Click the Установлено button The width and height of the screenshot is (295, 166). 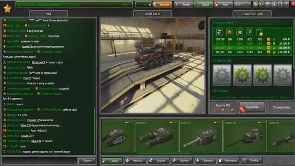[282, 107]
